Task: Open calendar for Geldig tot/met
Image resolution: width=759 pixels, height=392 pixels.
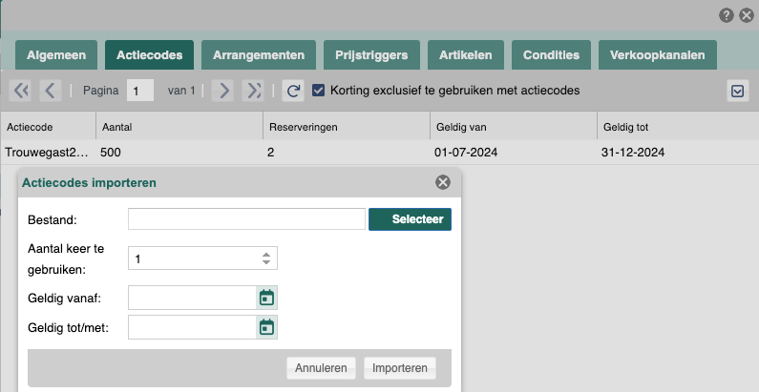Action: 266,327
